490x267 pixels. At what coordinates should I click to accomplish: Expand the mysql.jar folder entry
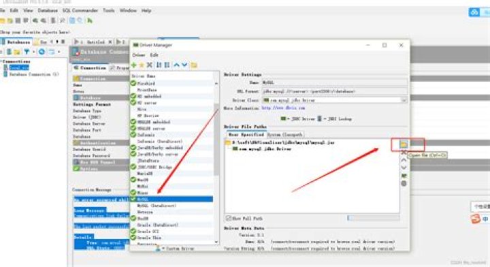pyautogui.click(x=228, y=142)
